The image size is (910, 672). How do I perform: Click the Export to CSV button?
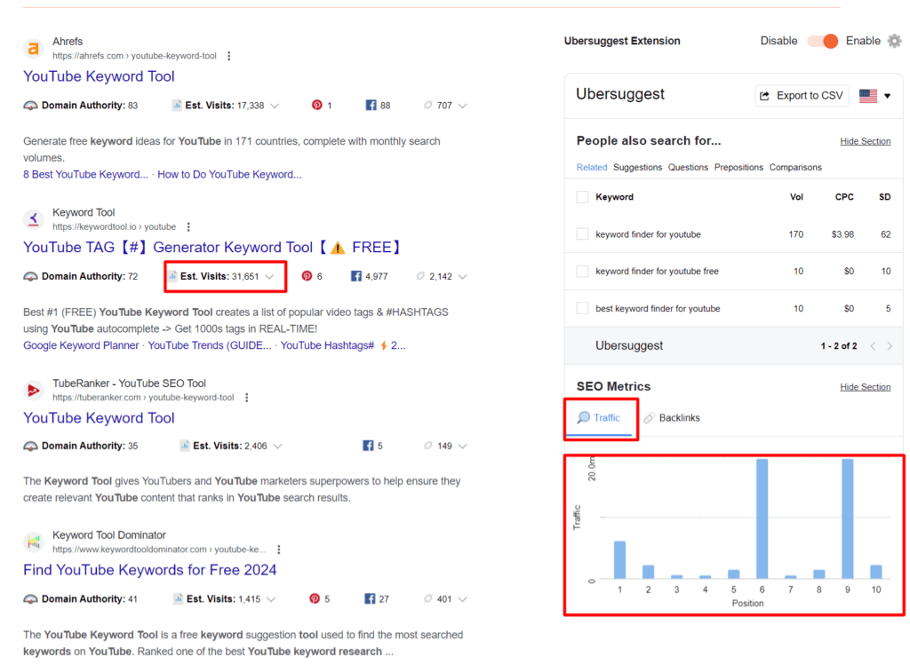(x=801, y=95)
